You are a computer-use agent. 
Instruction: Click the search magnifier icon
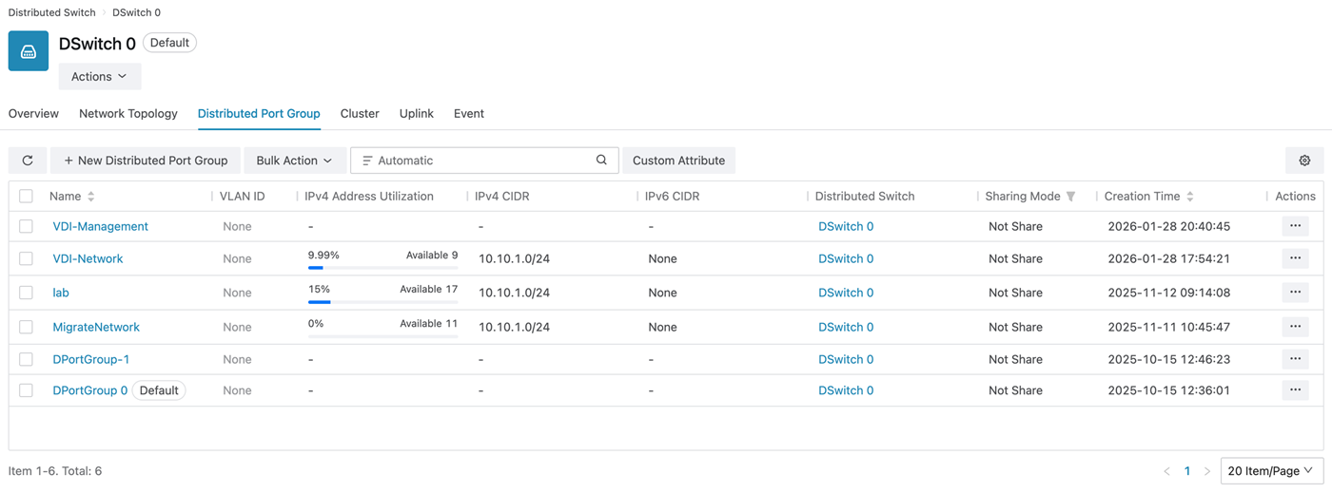point(601,161)
